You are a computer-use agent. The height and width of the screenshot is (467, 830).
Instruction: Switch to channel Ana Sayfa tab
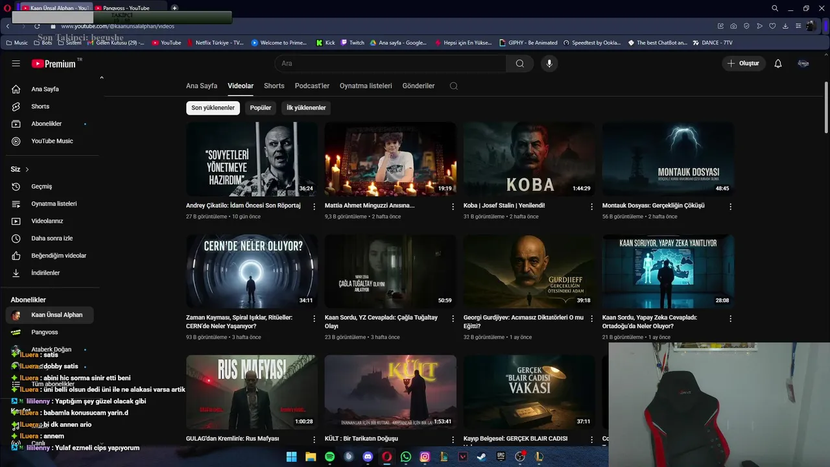(x=202, y=86)
